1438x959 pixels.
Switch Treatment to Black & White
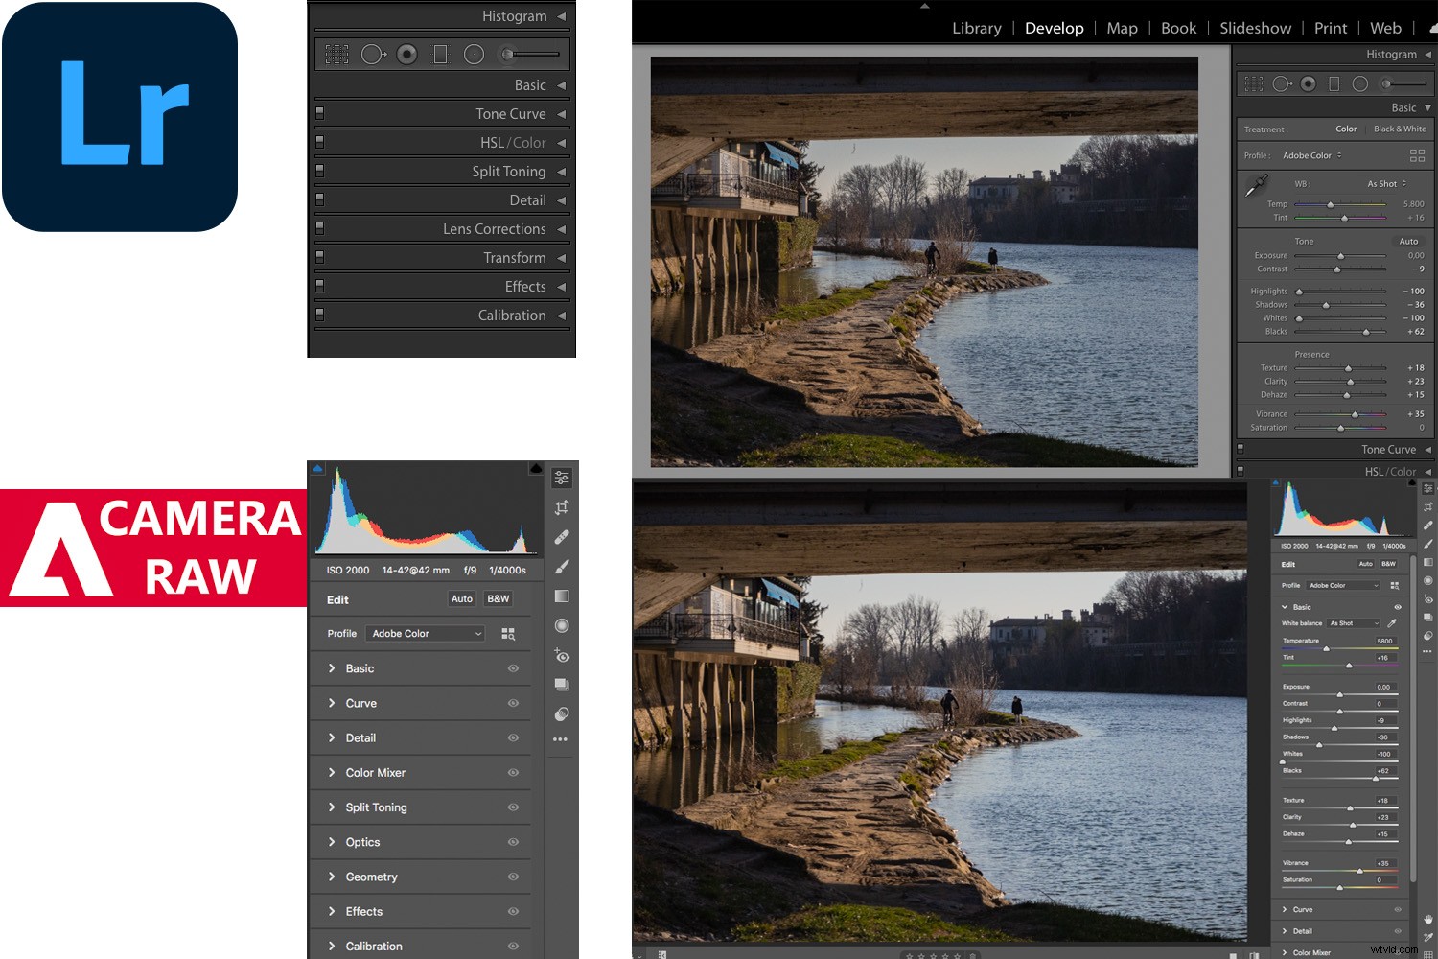[x=1400, y=129]
